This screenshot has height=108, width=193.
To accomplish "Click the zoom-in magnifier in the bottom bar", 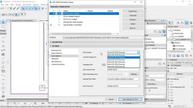I will (x=15, y=103).
